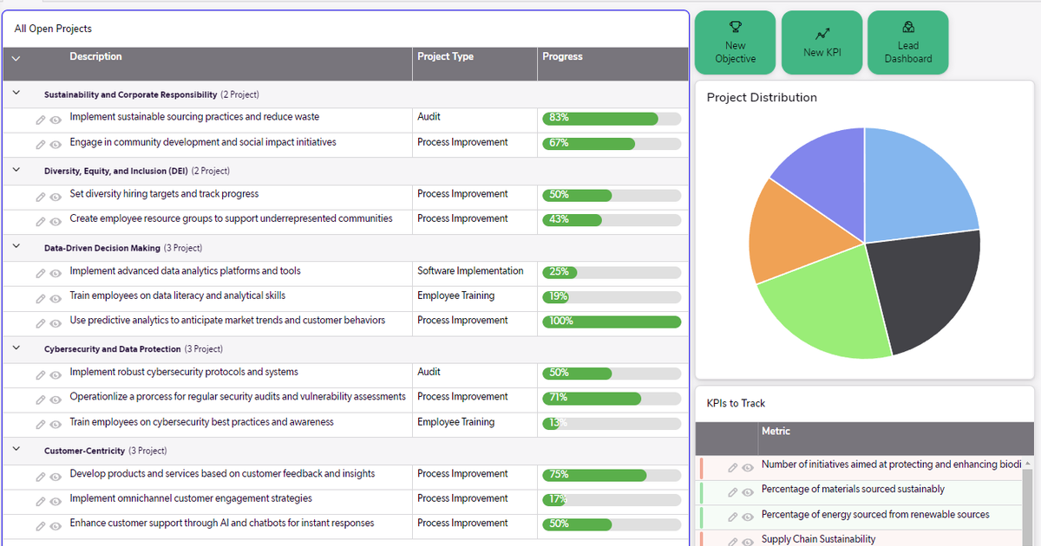Open the Lead Dashboard button

(x=908, y=42)
